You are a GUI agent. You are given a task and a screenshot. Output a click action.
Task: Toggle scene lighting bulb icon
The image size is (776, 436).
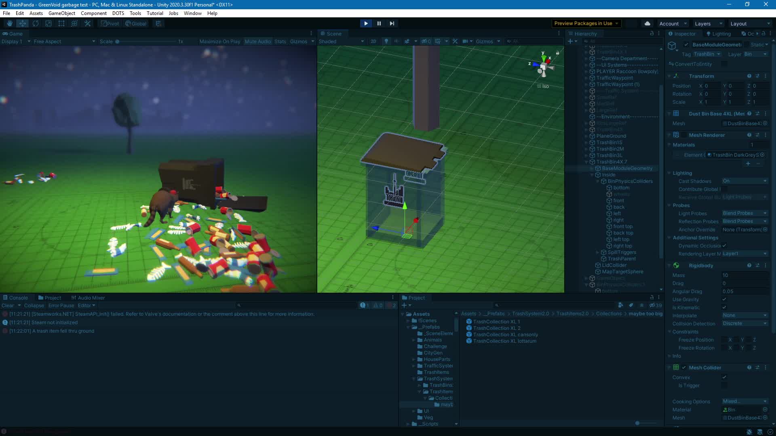tap(386, 41)
